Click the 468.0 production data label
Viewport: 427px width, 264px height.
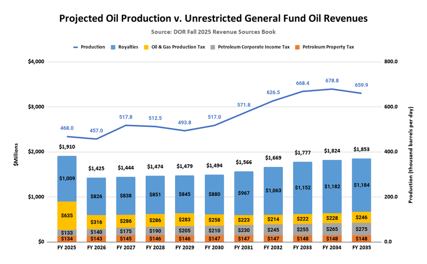67,128
